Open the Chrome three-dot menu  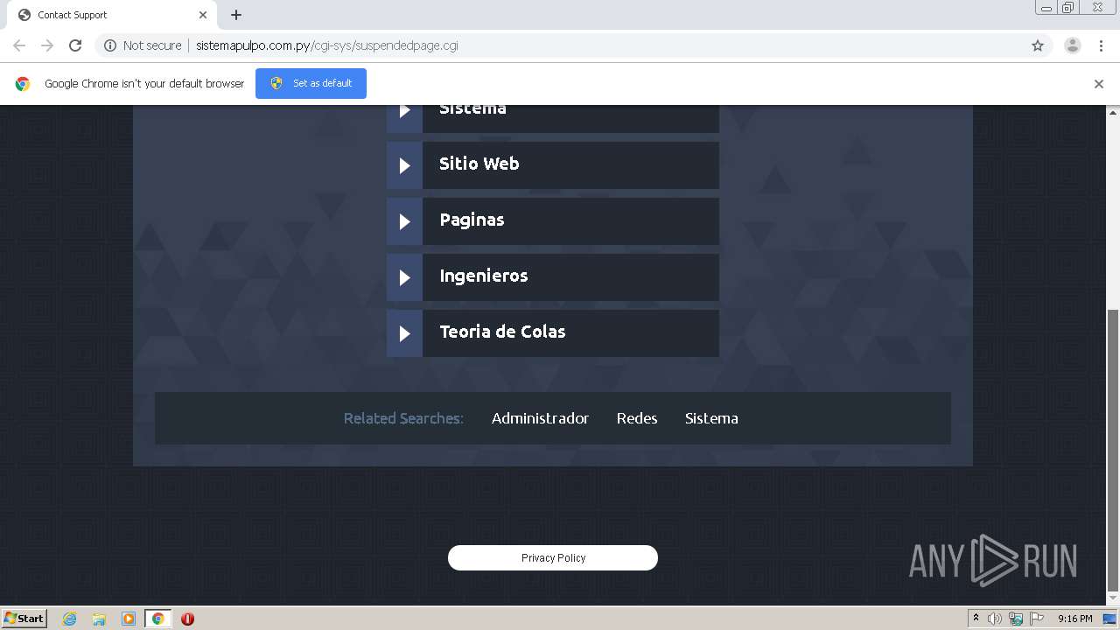[x=1101, y=45]
